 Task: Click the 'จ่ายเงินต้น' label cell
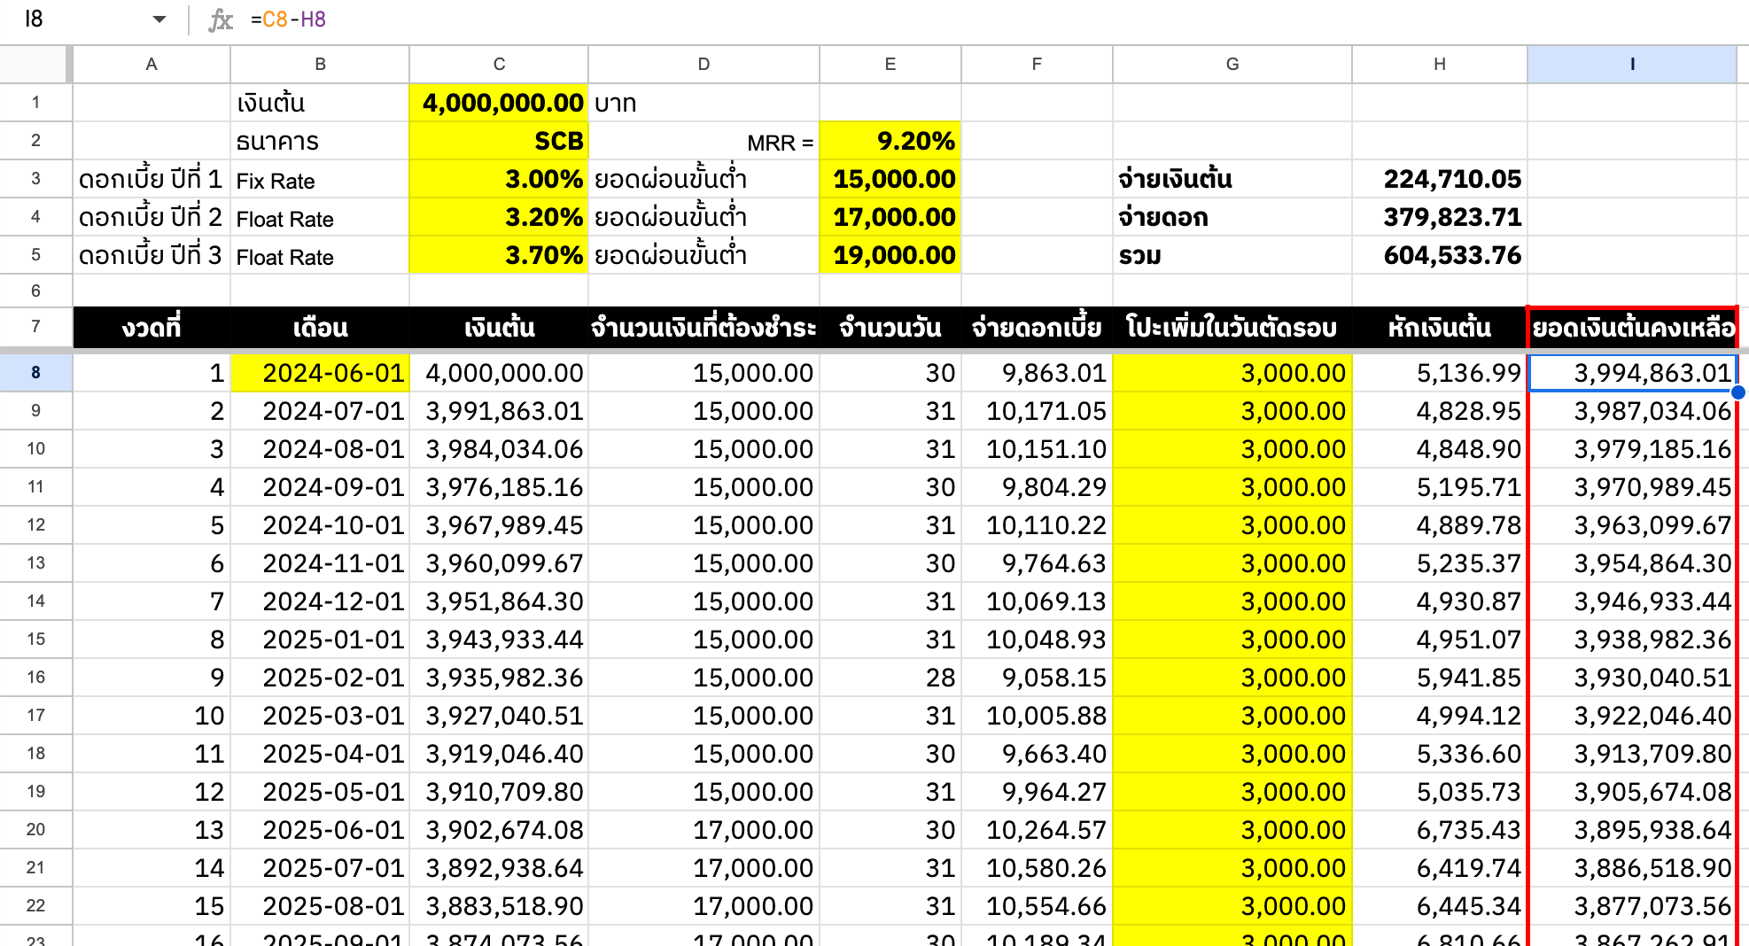[x=1232, y=179]
